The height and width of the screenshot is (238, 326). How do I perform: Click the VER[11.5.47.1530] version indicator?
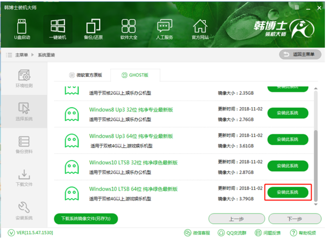coord(30,232)
